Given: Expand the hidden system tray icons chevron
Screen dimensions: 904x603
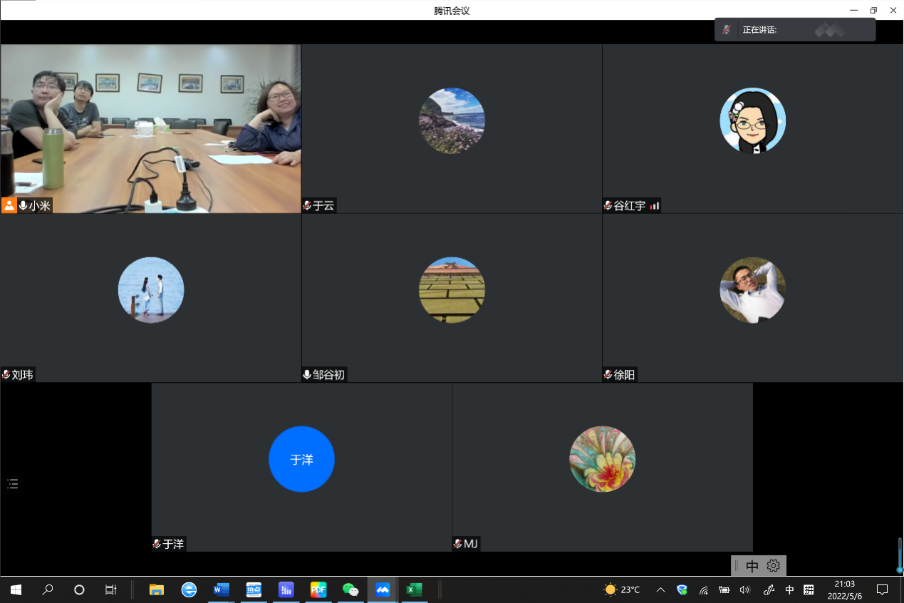Looking at the screenshot, I should (660, 589).
